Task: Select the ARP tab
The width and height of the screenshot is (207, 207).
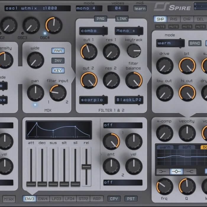Action: [x=97, y=199]
